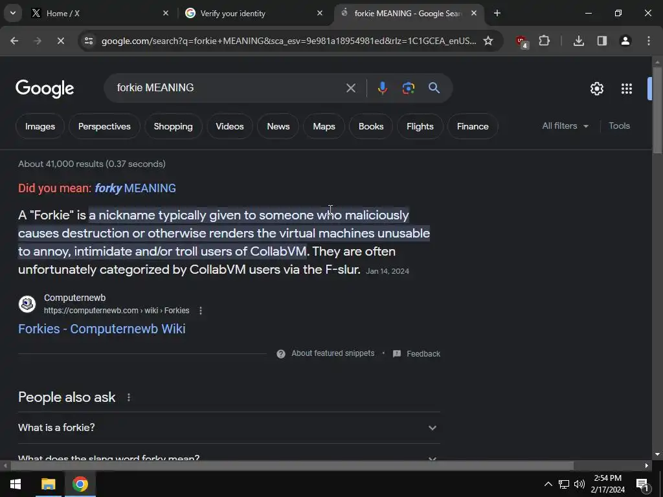The height and width of the screenshot is (497, 663).
Task: Open the Windows Start menu
Action: tap(16, 484)
